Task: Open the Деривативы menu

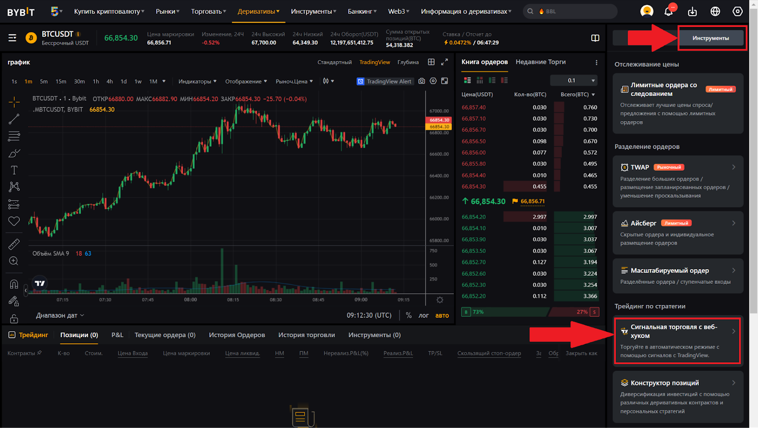Action: point(259,11)
